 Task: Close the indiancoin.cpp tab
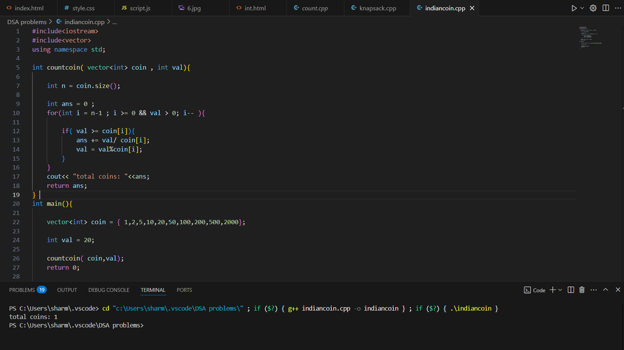point(472,8)
